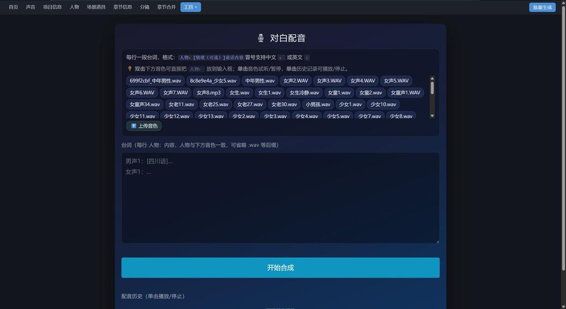
Task: Select the 少女11.wav voice chip
Action: click(143, 116)
